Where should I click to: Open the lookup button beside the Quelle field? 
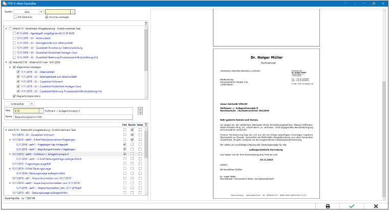73,12
